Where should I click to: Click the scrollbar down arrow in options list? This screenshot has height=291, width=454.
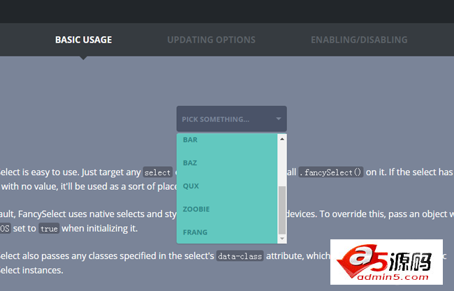point(282,239)
